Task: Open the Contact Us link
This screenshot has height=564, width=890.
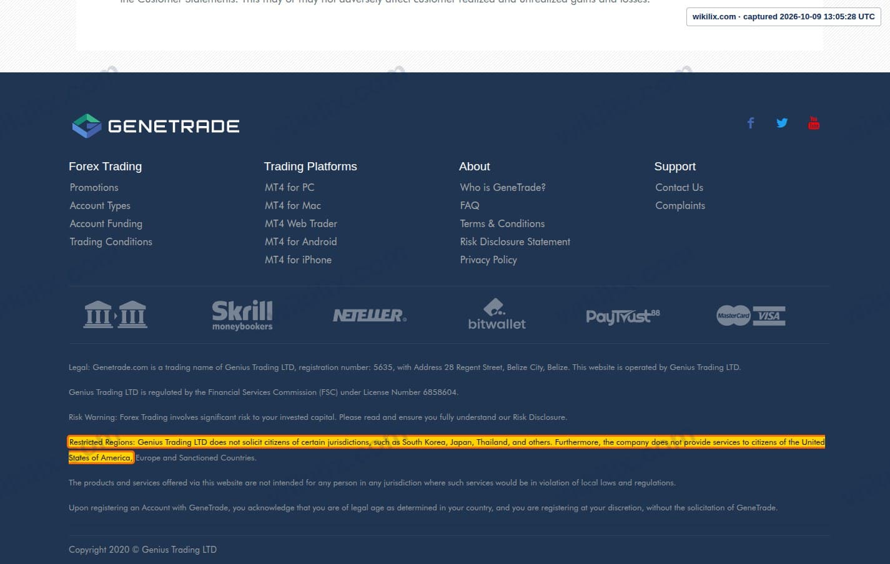Action: coord(679,187)
